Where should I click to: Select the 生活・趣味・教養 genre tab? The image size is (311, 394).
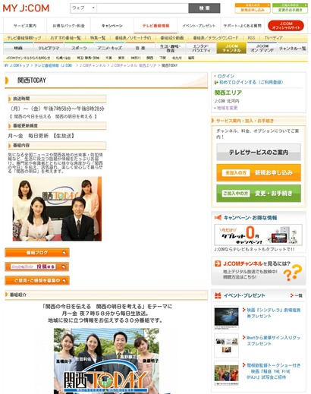click(x=171, y=48)
